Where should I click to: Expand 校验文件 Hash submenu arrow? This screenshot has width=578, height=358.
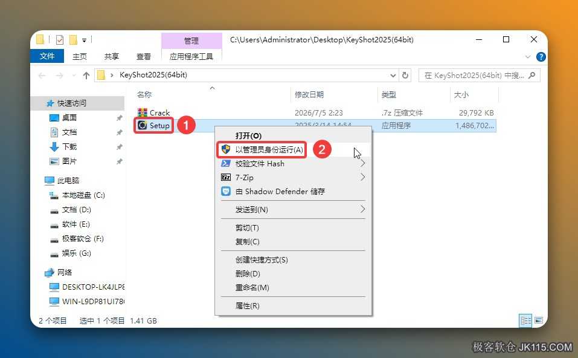(x=363, y=163)
